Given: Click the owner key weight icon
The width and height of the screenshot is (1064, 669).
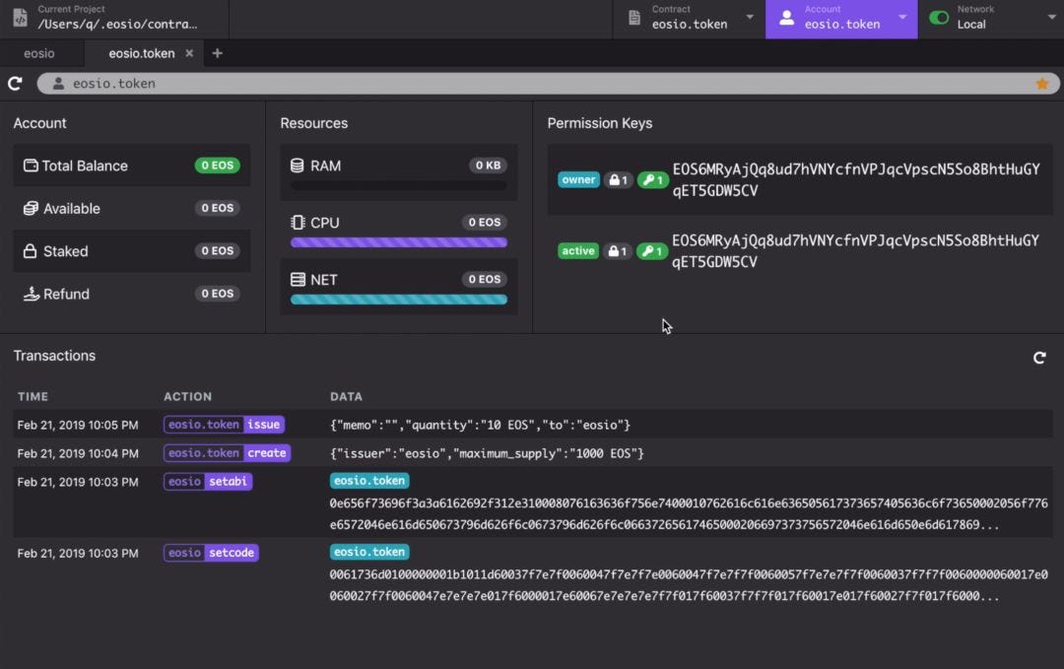Looking at the screenshot, I should 653,179.
